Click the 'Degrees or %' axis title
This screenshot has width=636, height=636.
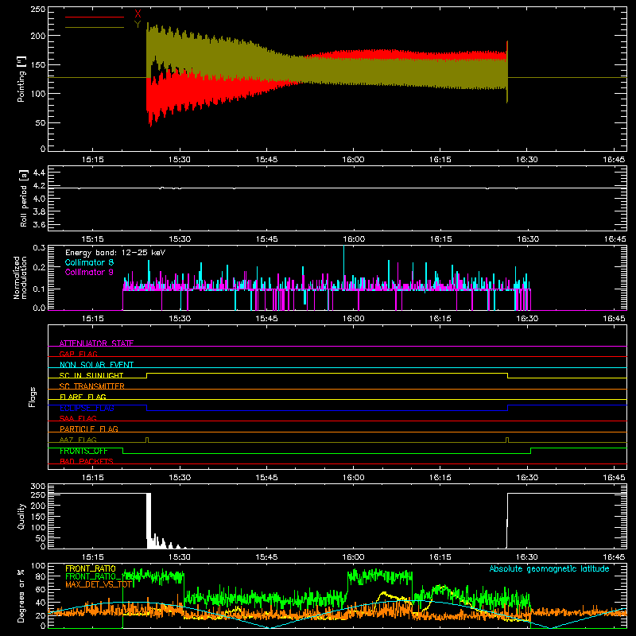(x=21, y=595)
